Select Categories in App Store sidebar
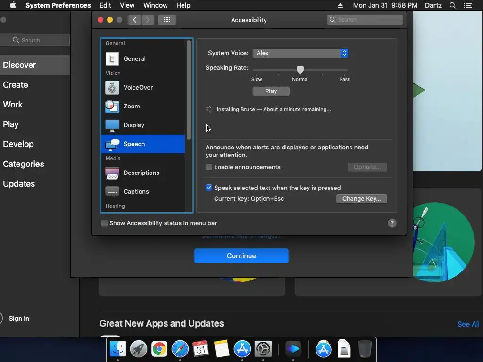 click(35, 164)
